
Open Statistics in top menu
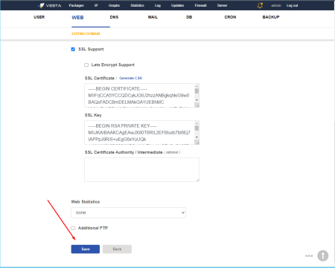137,5
